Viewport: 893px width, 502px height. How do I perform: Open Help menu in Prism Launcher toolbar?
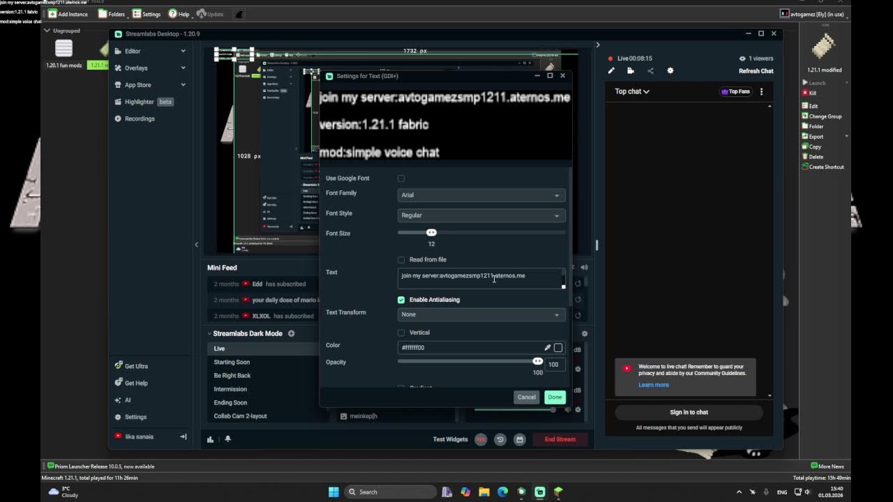coord(179,14)
